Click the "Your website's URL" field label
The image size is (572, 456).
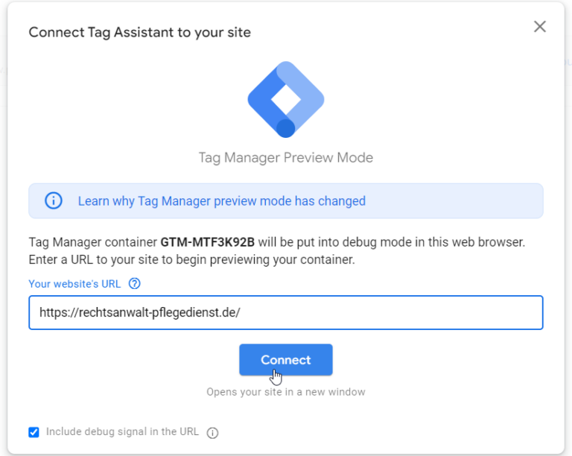[x=76, y=284]
